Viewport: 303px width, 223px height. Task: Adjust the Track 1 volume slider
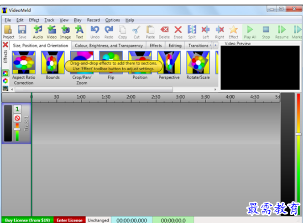tap(17, 129)
